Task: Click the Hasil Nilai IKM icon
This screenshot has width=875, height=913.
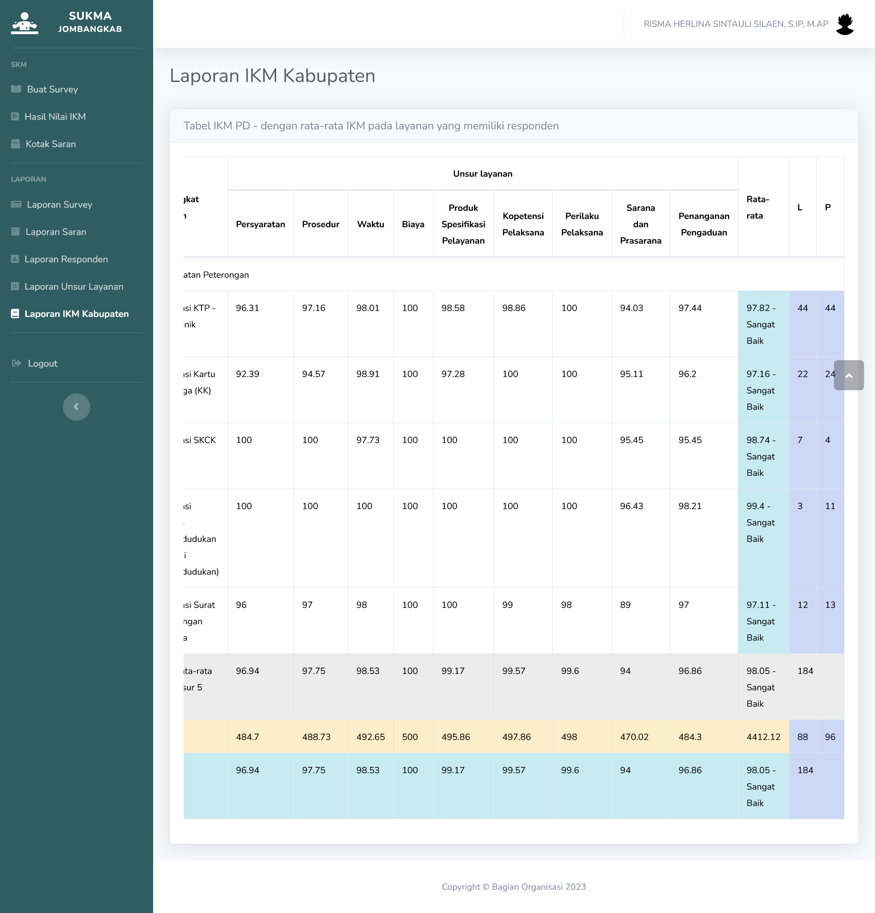Action: tap(15, 117)
